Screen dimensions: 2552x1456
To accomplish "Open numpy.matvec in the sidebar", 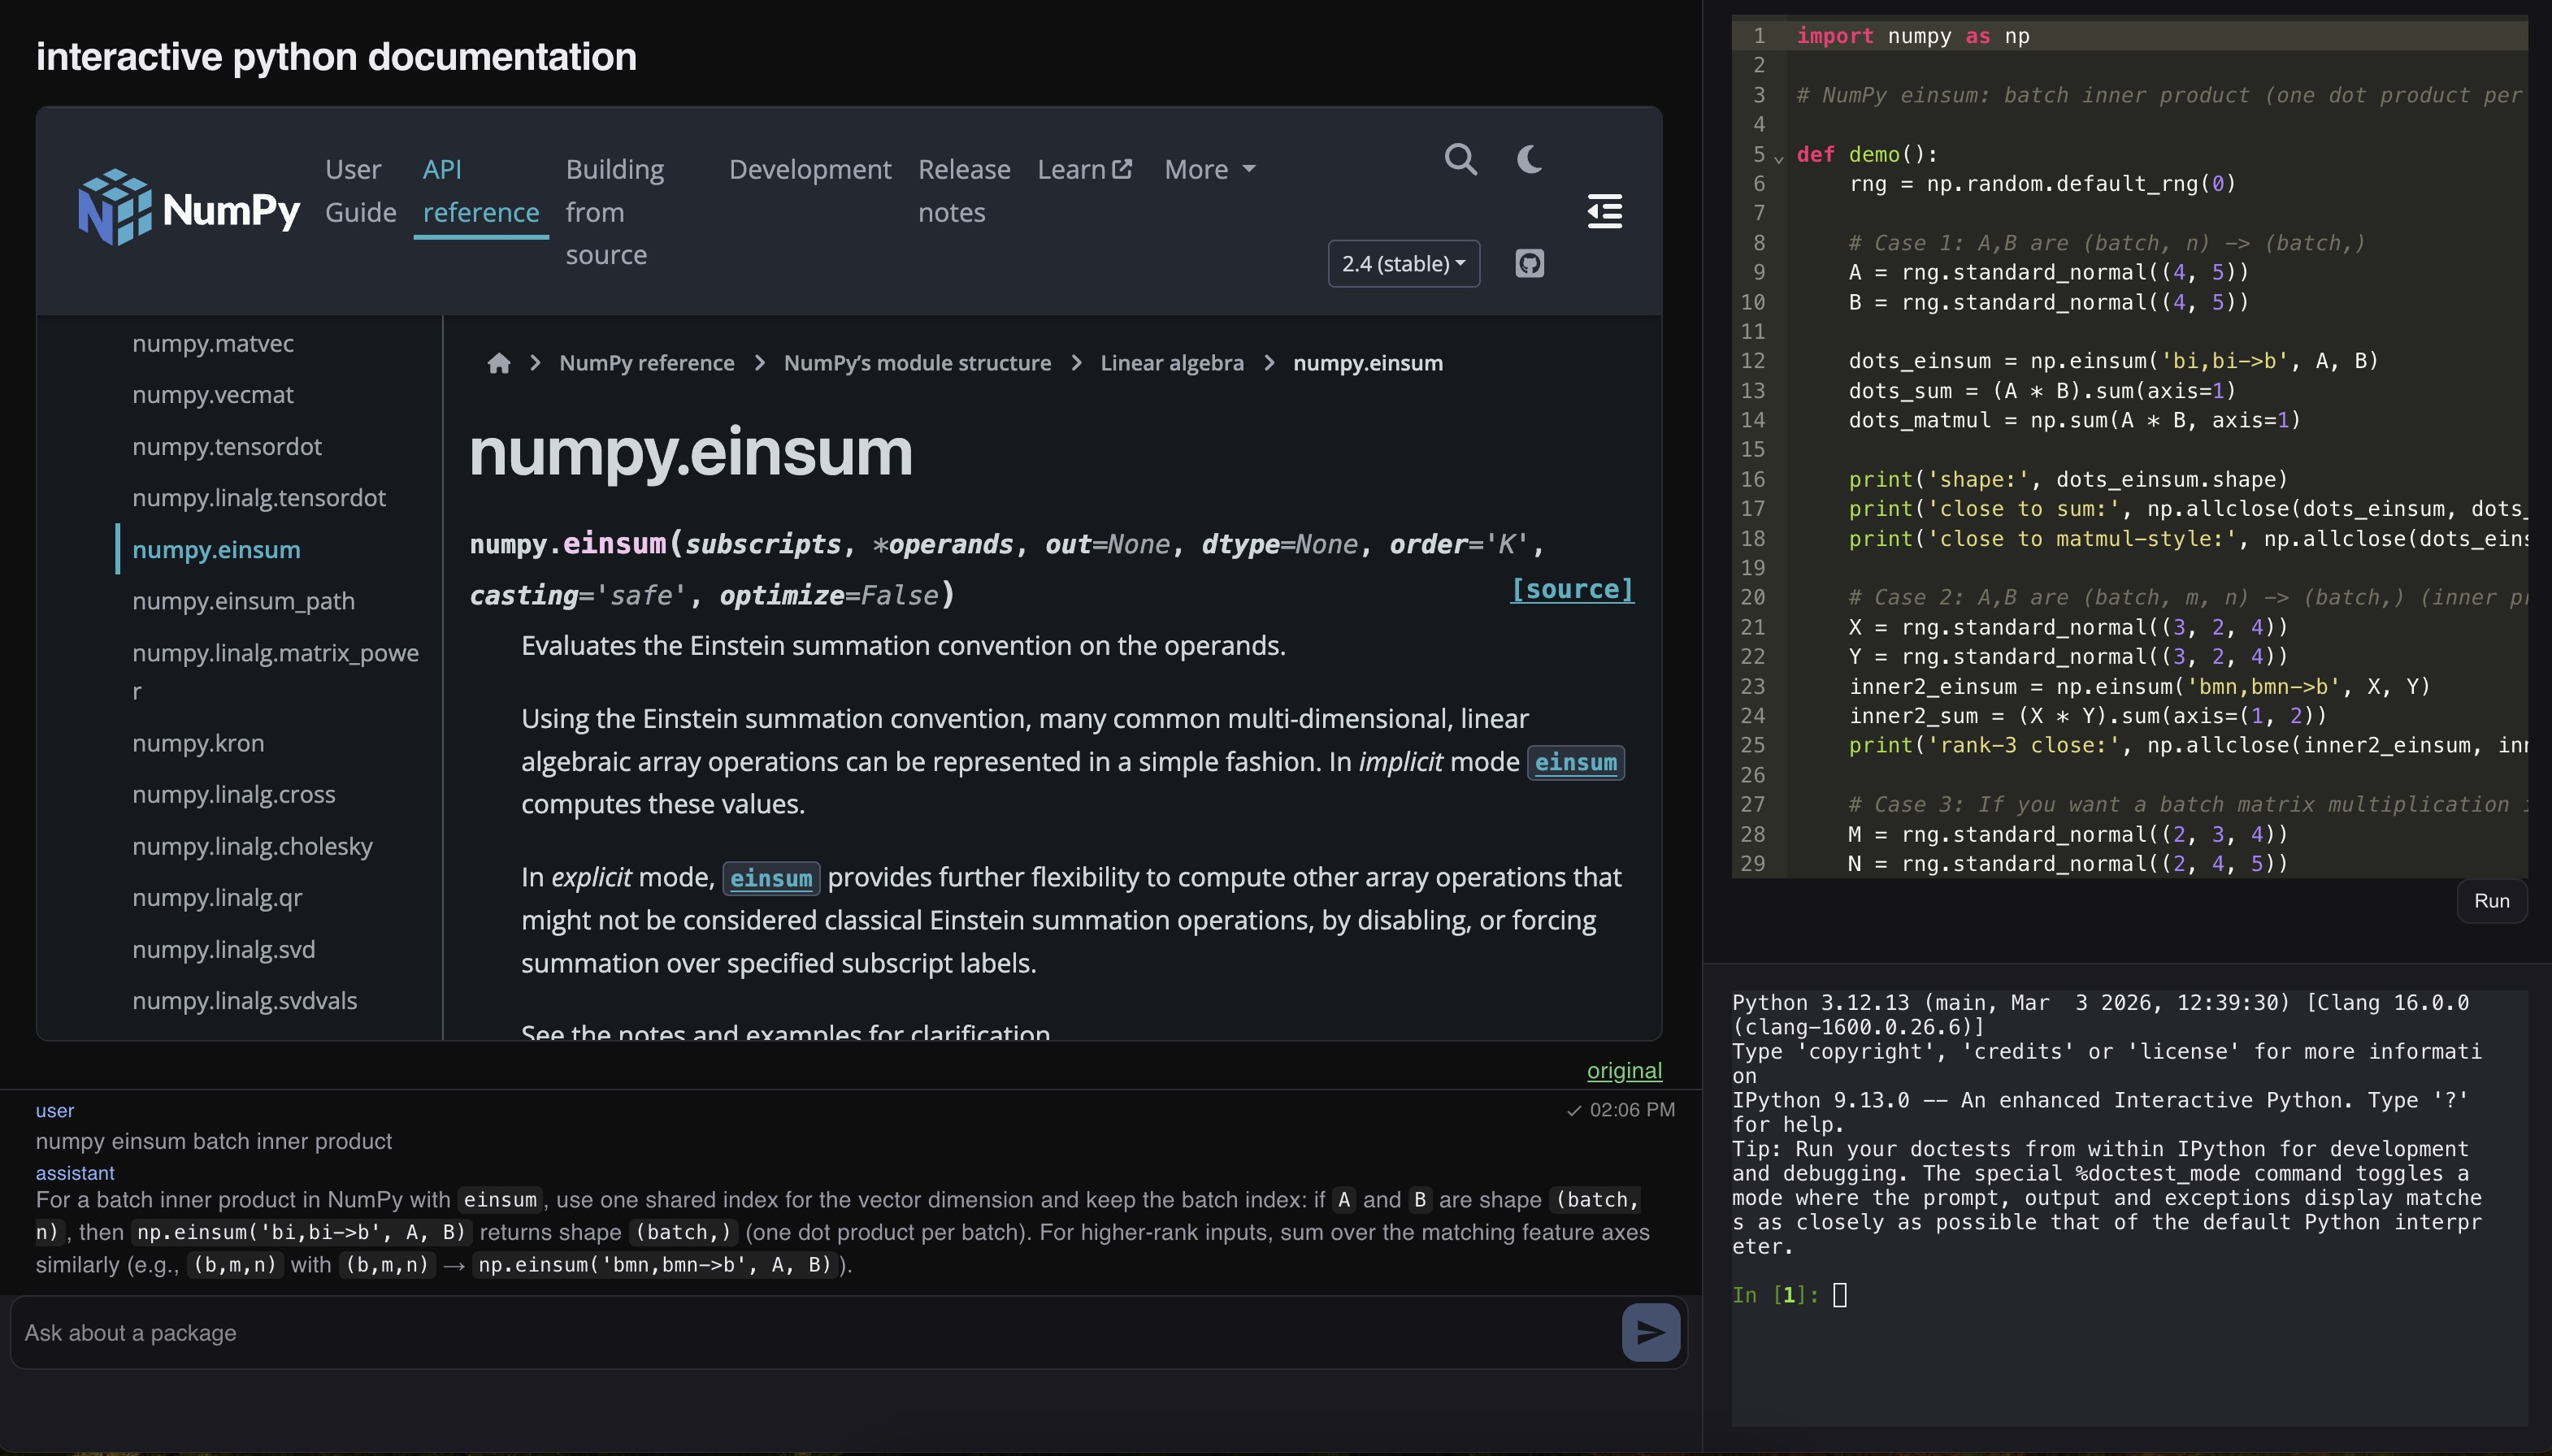I will [x=213, y=344].
